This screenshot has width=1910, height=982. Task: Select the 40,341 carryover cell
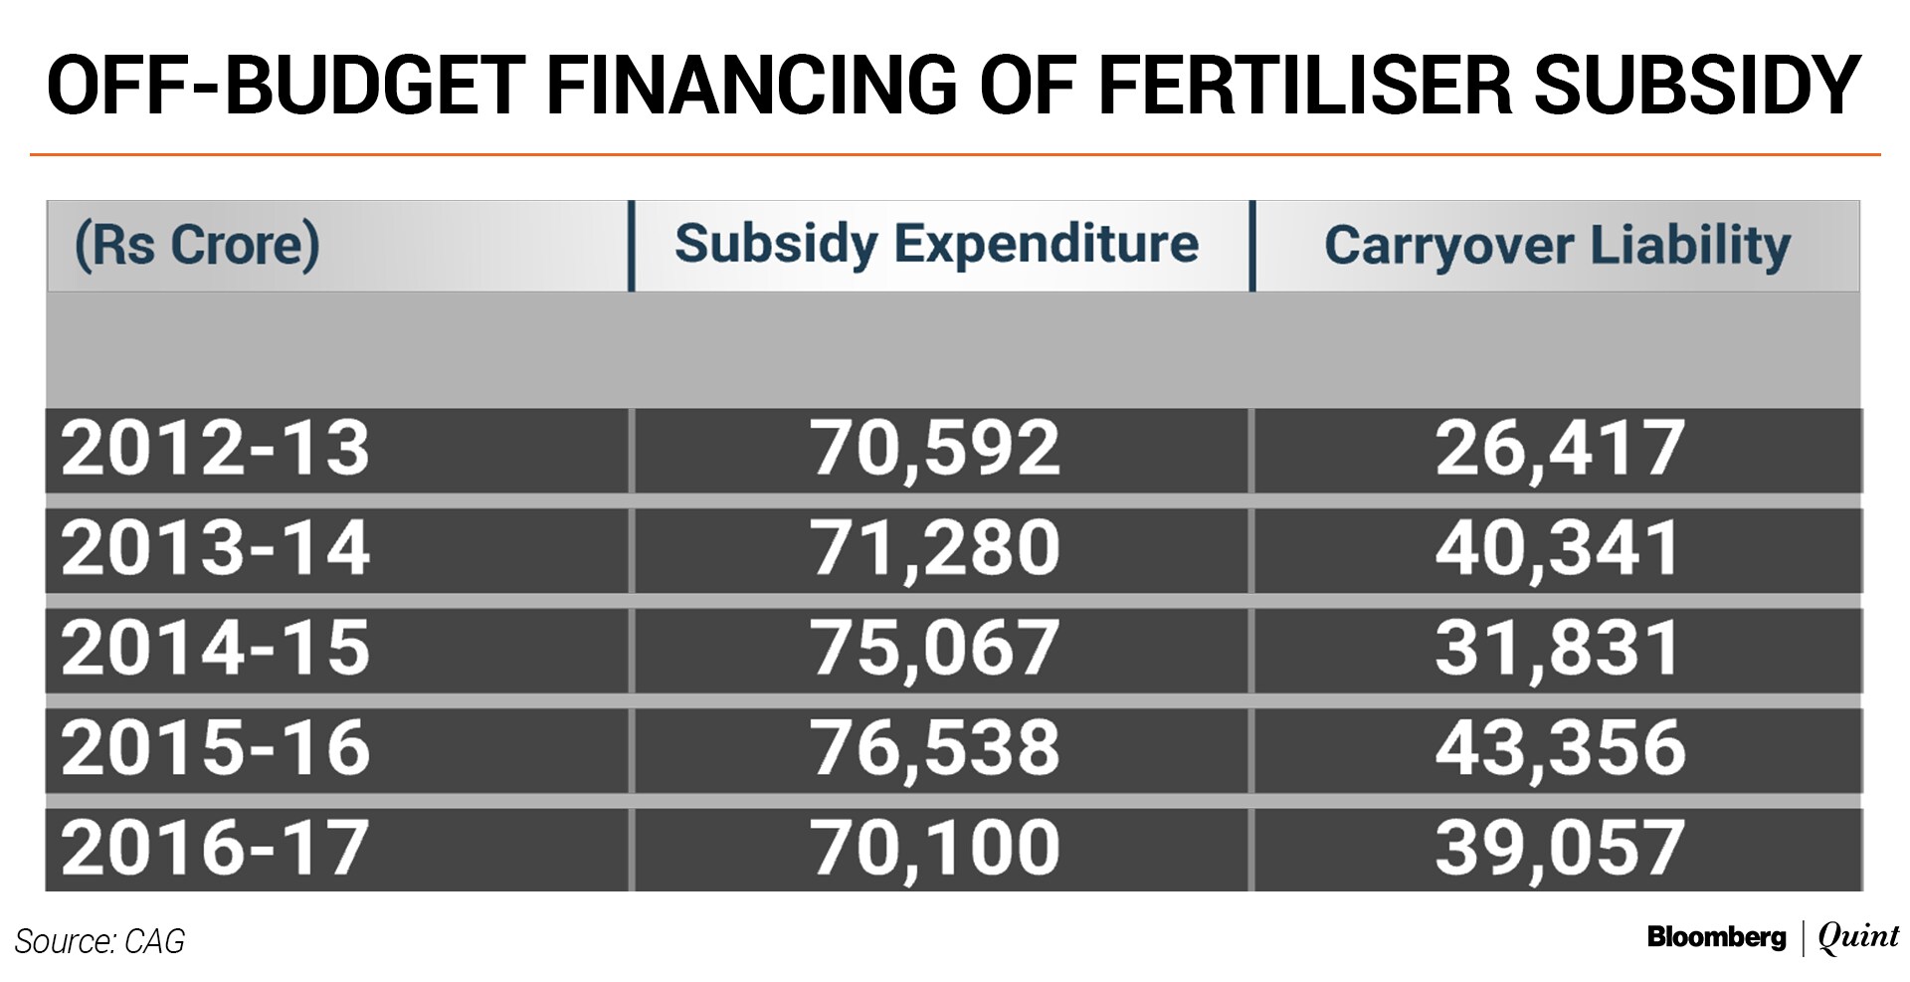(1559, 549)
